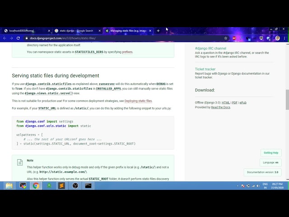Download the HTML offline docs
289x217 pixels.
[x=226, y=103]
